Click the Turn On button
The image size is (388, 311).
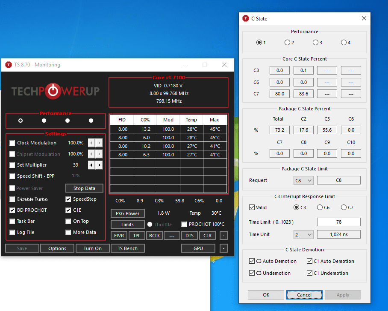click(x=93, y=248)
